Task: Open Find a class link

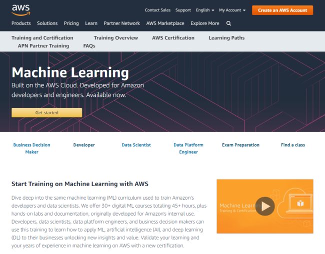Action: coord(293,145)
